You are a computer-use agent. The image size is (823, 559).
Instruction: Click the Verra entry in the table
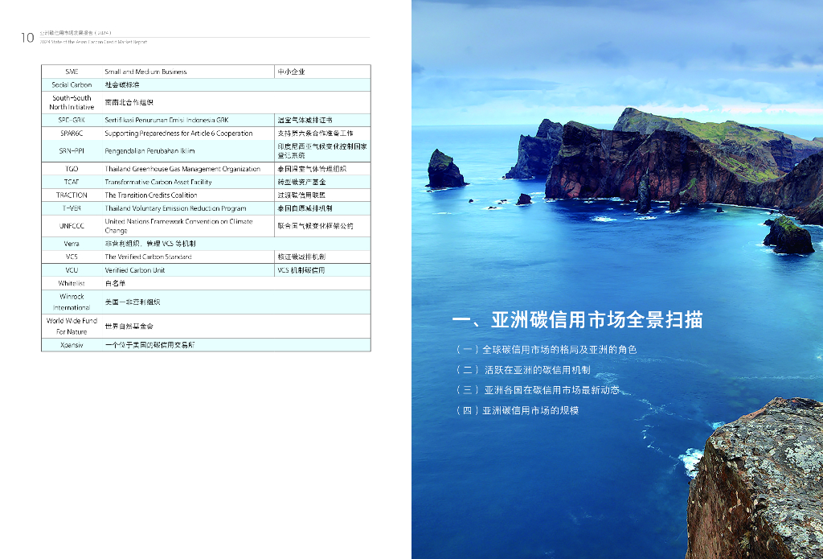click(72, 243)
